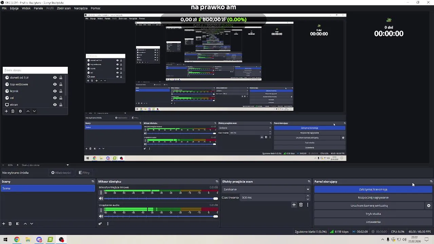
Task: Move source down in floating sources panel
Action: [x=34, y=111]
